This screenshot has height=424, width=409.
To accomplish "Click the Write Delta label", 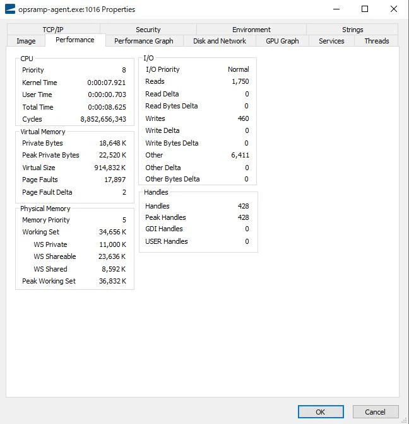I will click(162, 130).
